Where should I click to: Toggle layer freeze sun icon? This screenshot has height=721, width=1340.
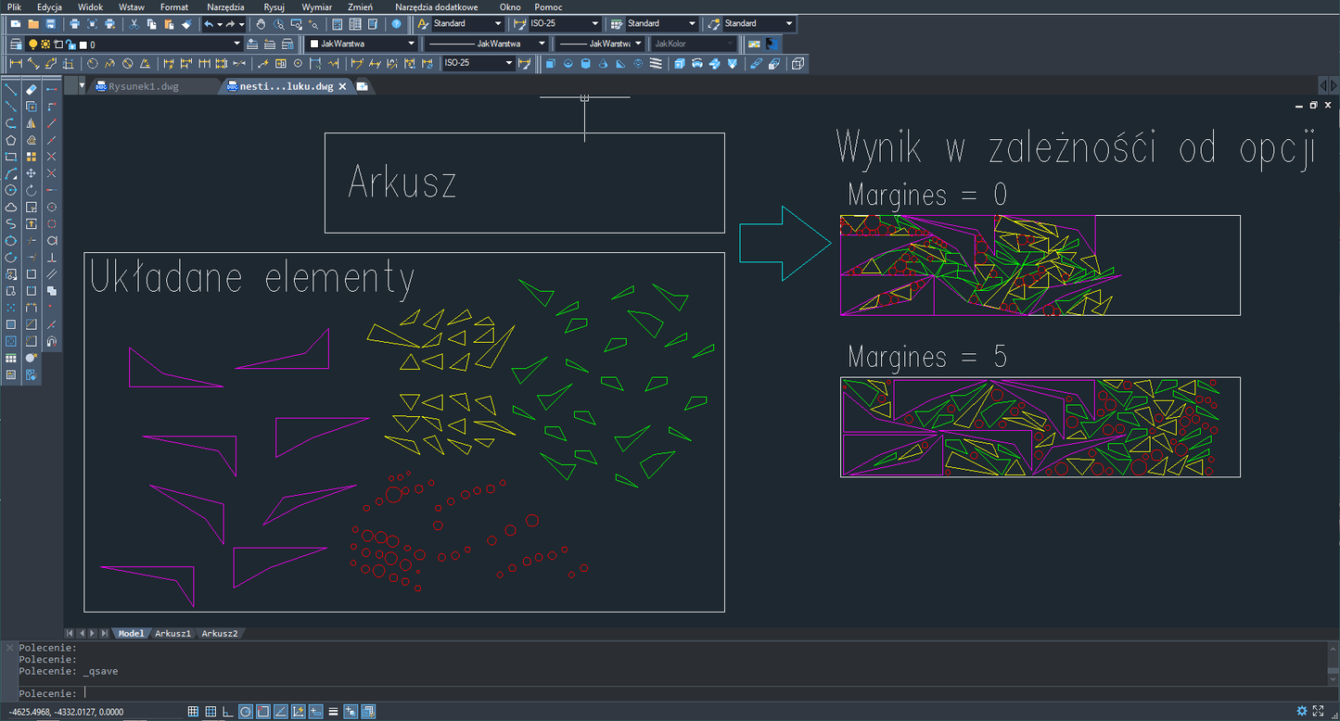(x=45, y=44)
